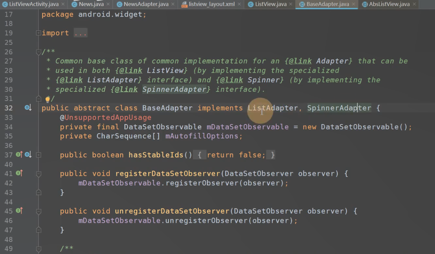Click the fold end marker at line 47

point(39,230)
